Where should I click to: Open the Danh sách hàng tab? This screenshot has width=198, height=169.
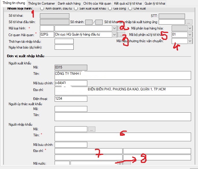[x=69, y=3]
